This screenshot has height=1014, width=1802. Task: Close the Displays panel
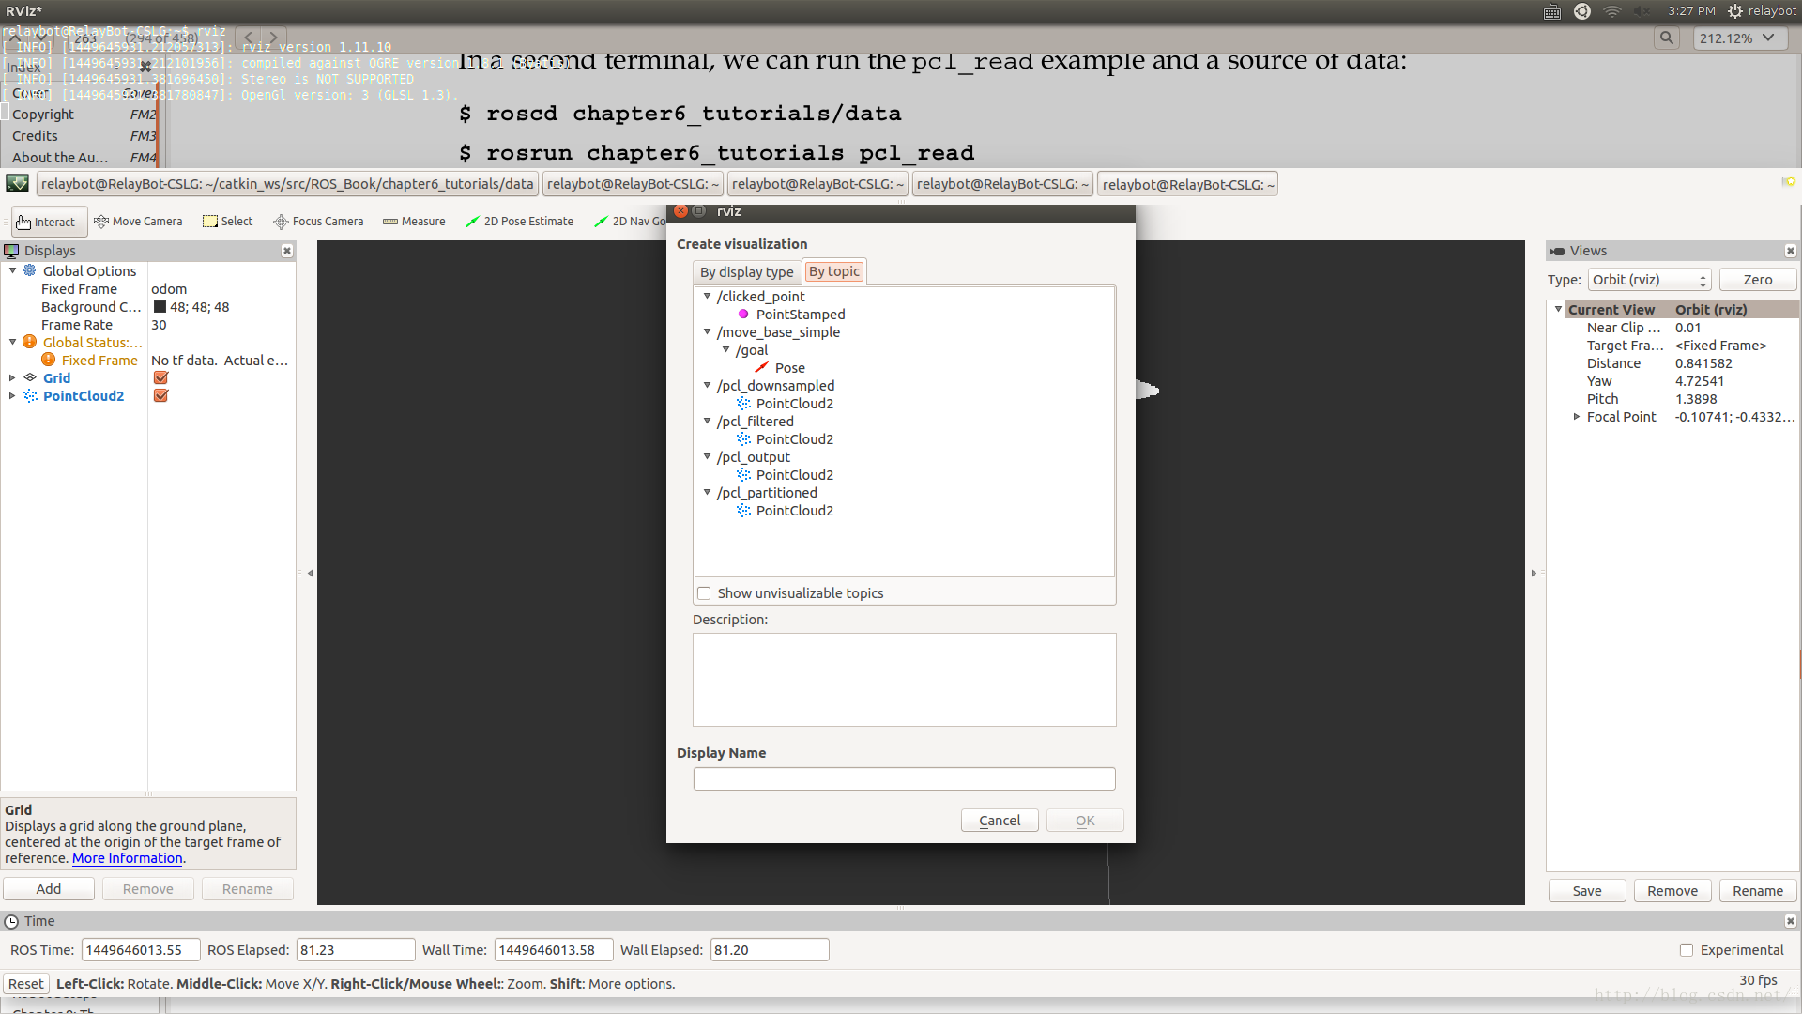pos(287,251)
